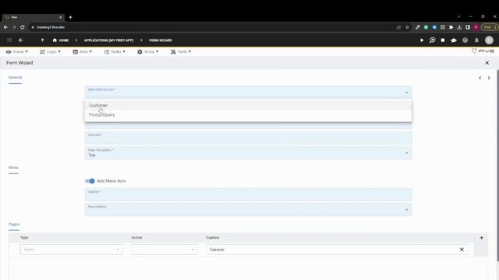Click the Menu section label
Image resolution: width=499 pixels, height=280 pixels.
pos(13,168)
